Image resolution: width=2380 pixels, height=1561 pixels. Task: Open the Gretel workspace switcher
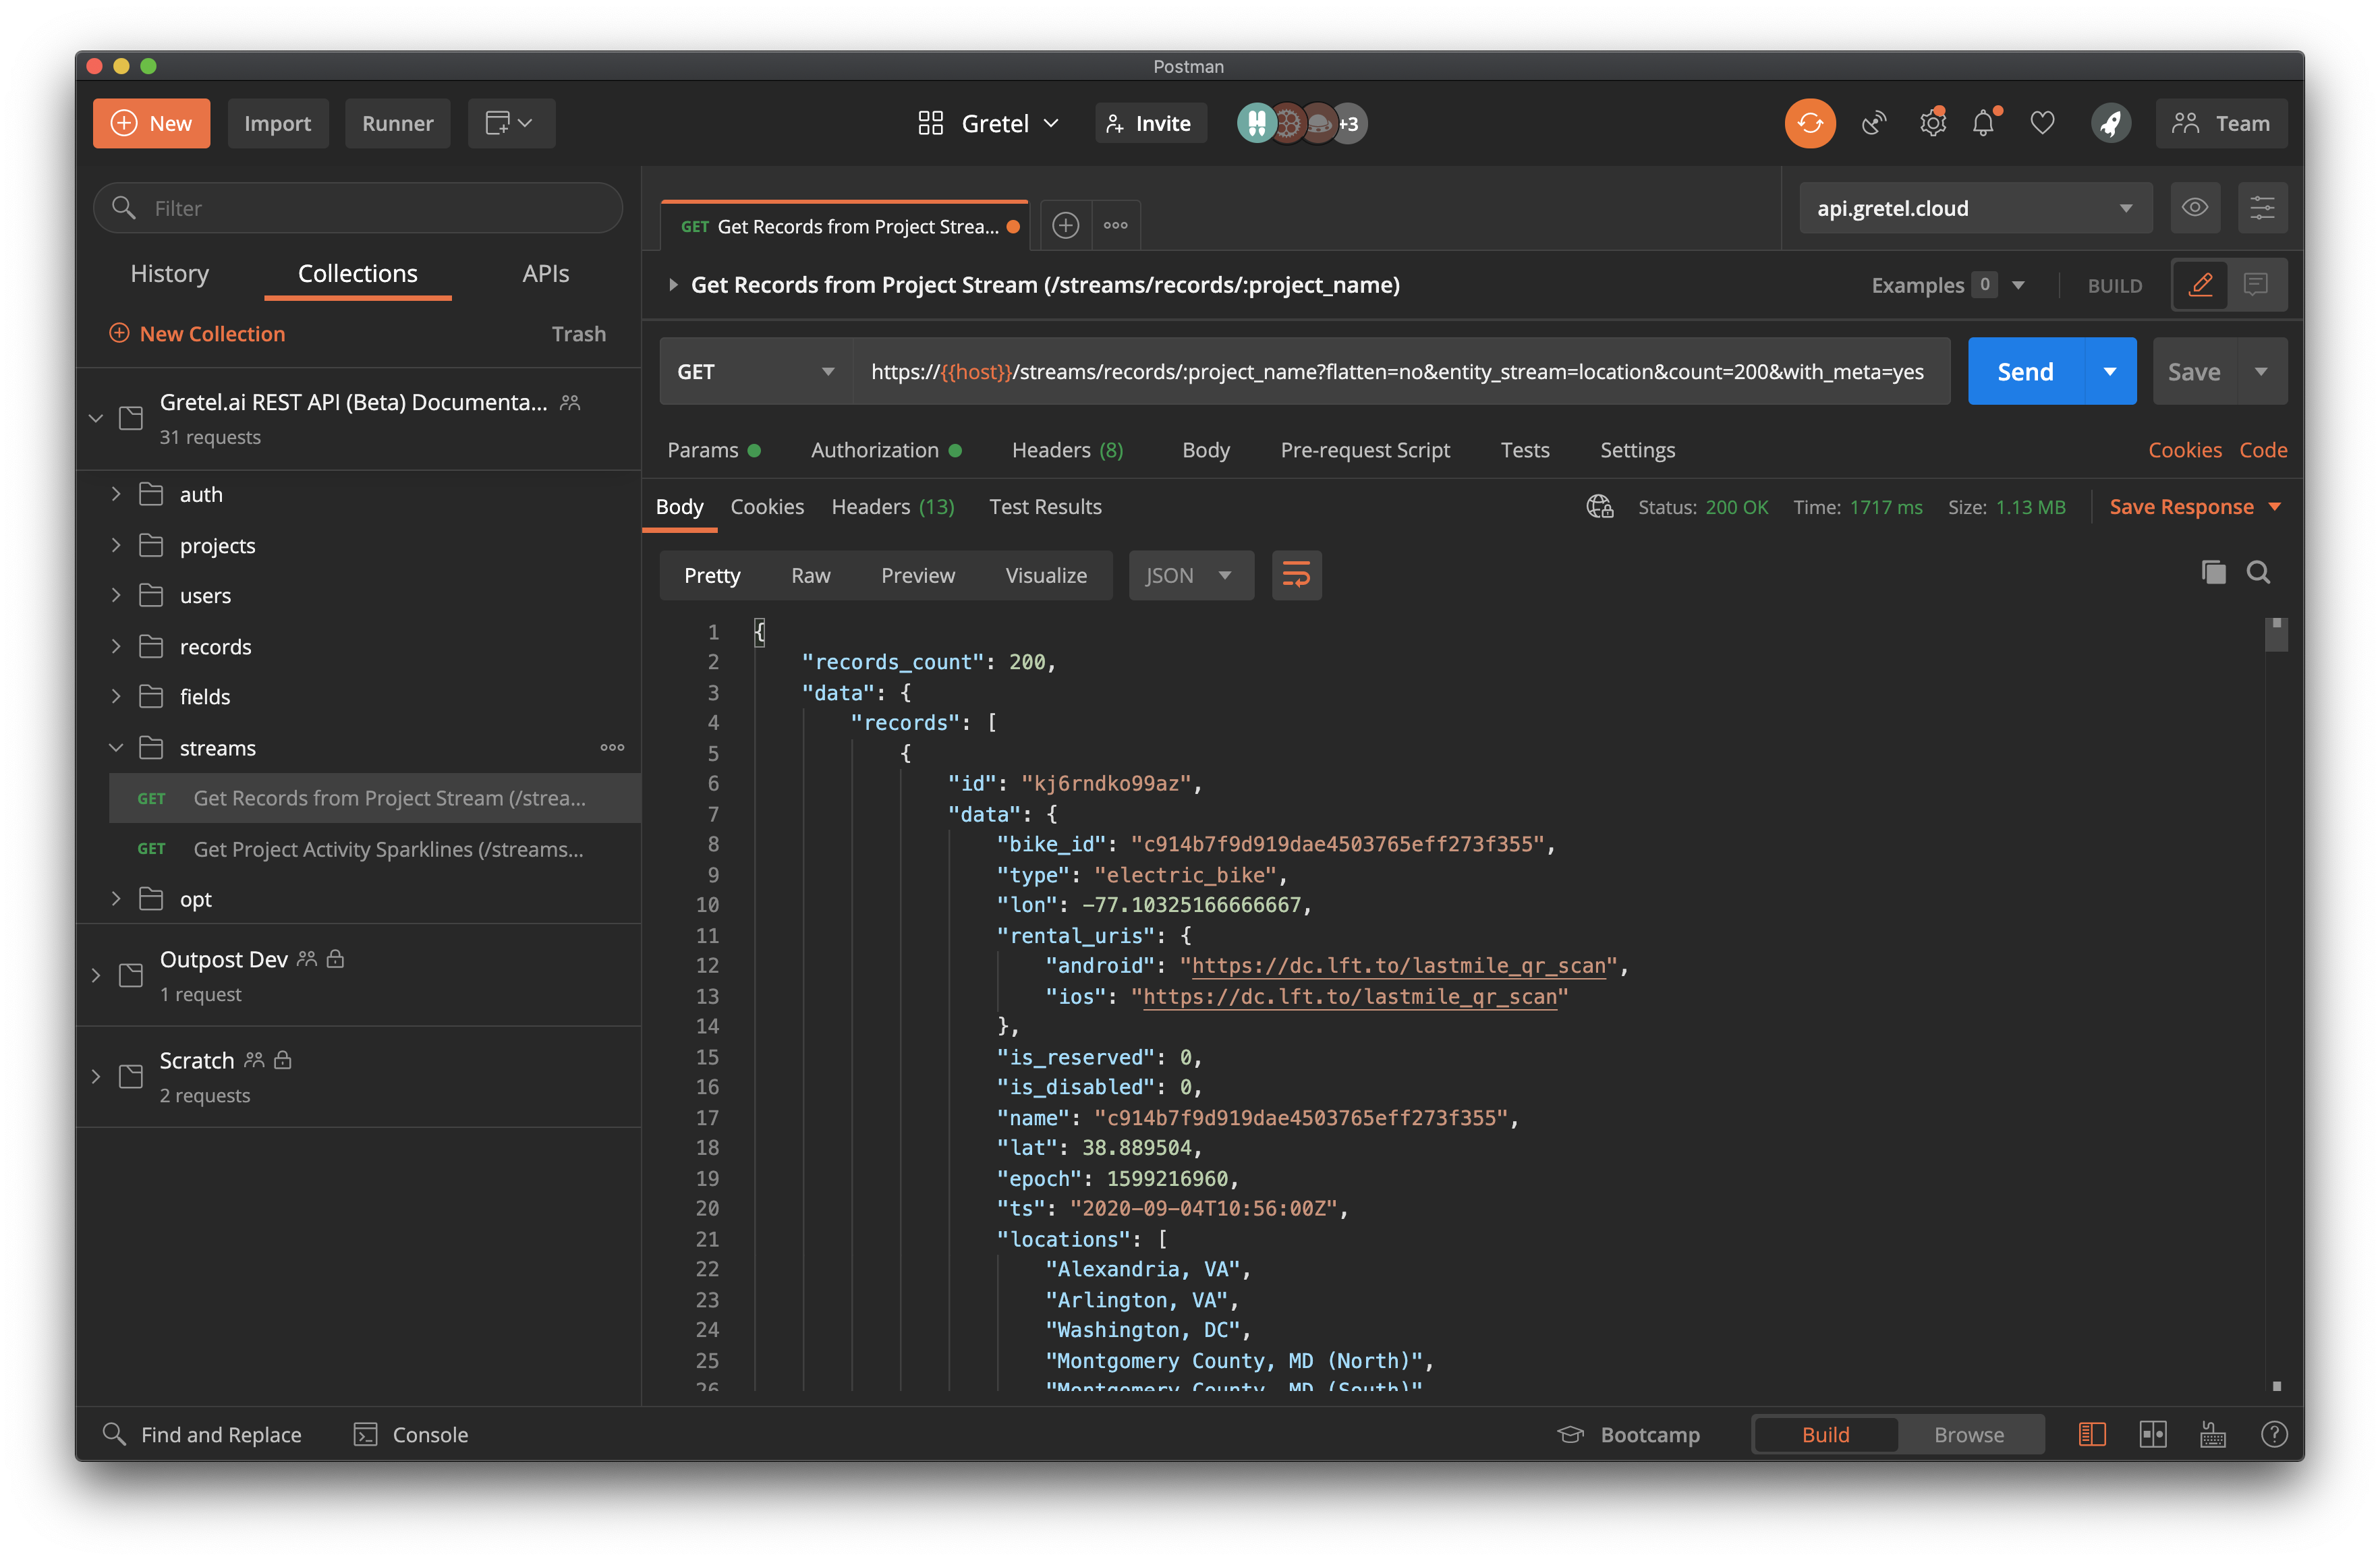[x=988, y=123]
